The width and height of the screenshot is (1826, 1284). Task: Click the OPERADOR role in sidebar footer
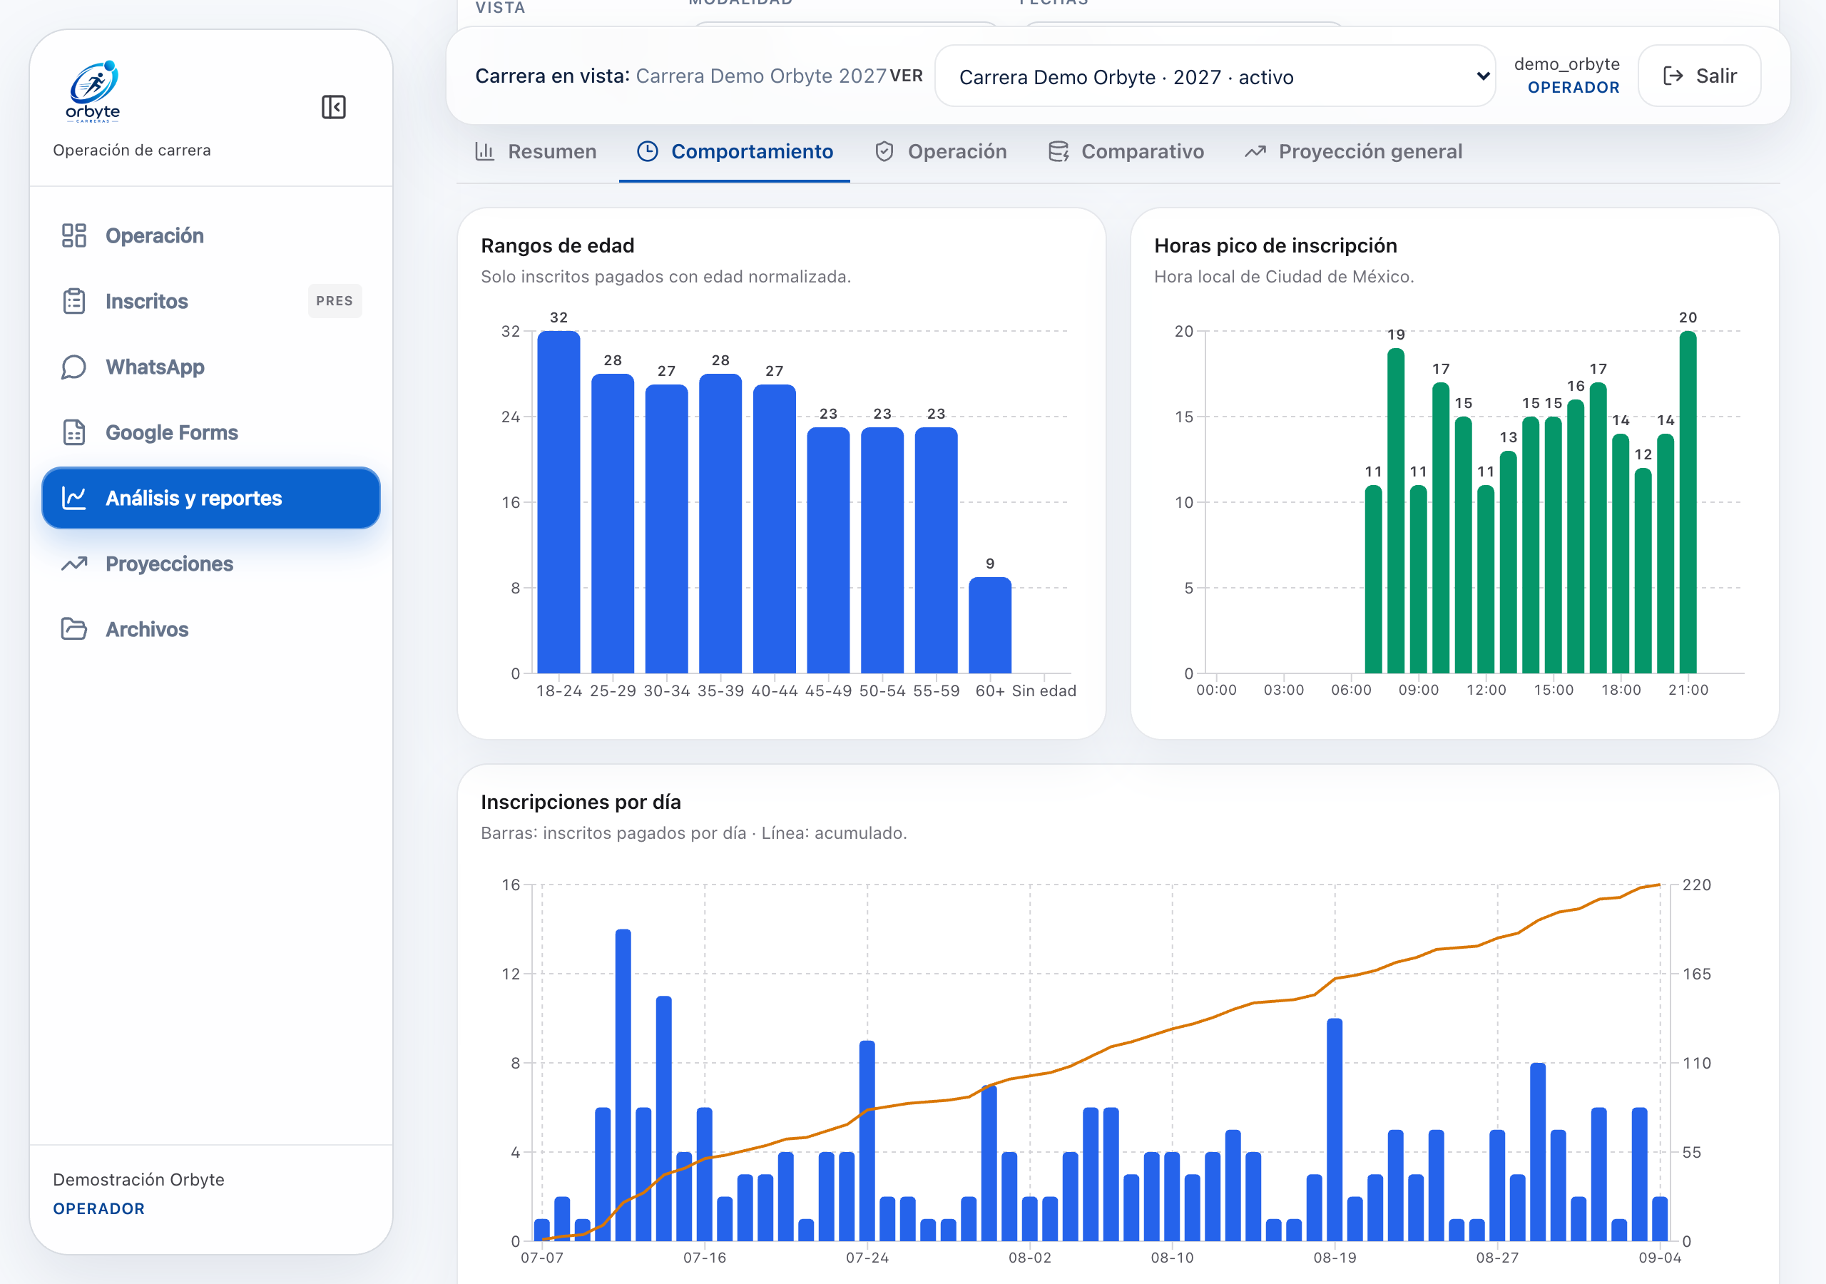pyautogui.click(x=98, y=1208)
